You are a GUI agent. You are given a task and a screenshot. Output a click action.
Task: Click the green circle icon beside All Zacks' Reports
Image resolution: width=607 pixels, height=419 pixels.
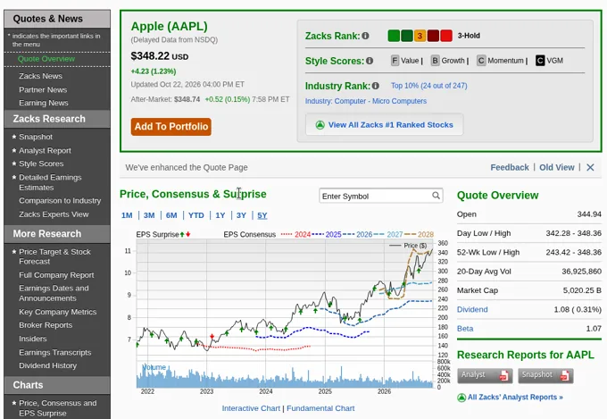461,398
